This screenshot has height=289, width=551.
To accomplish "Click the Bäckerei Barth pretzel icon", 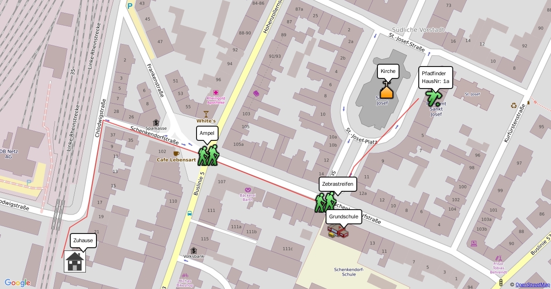I will coord(248,189).
